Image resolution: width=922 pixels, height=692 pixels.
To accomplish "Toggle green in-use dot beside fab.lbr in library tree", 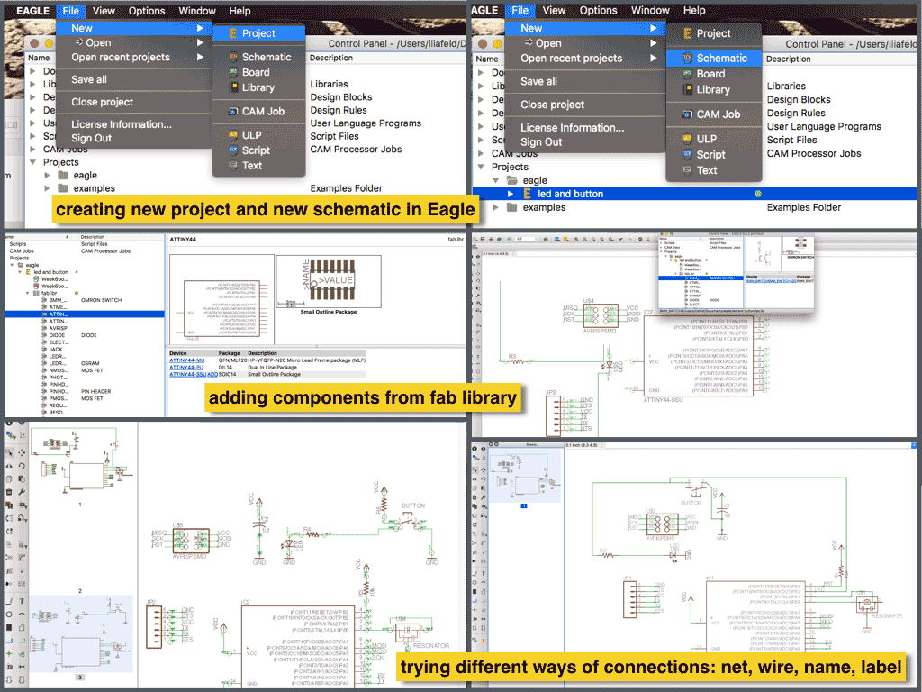I will pos(77,293).
